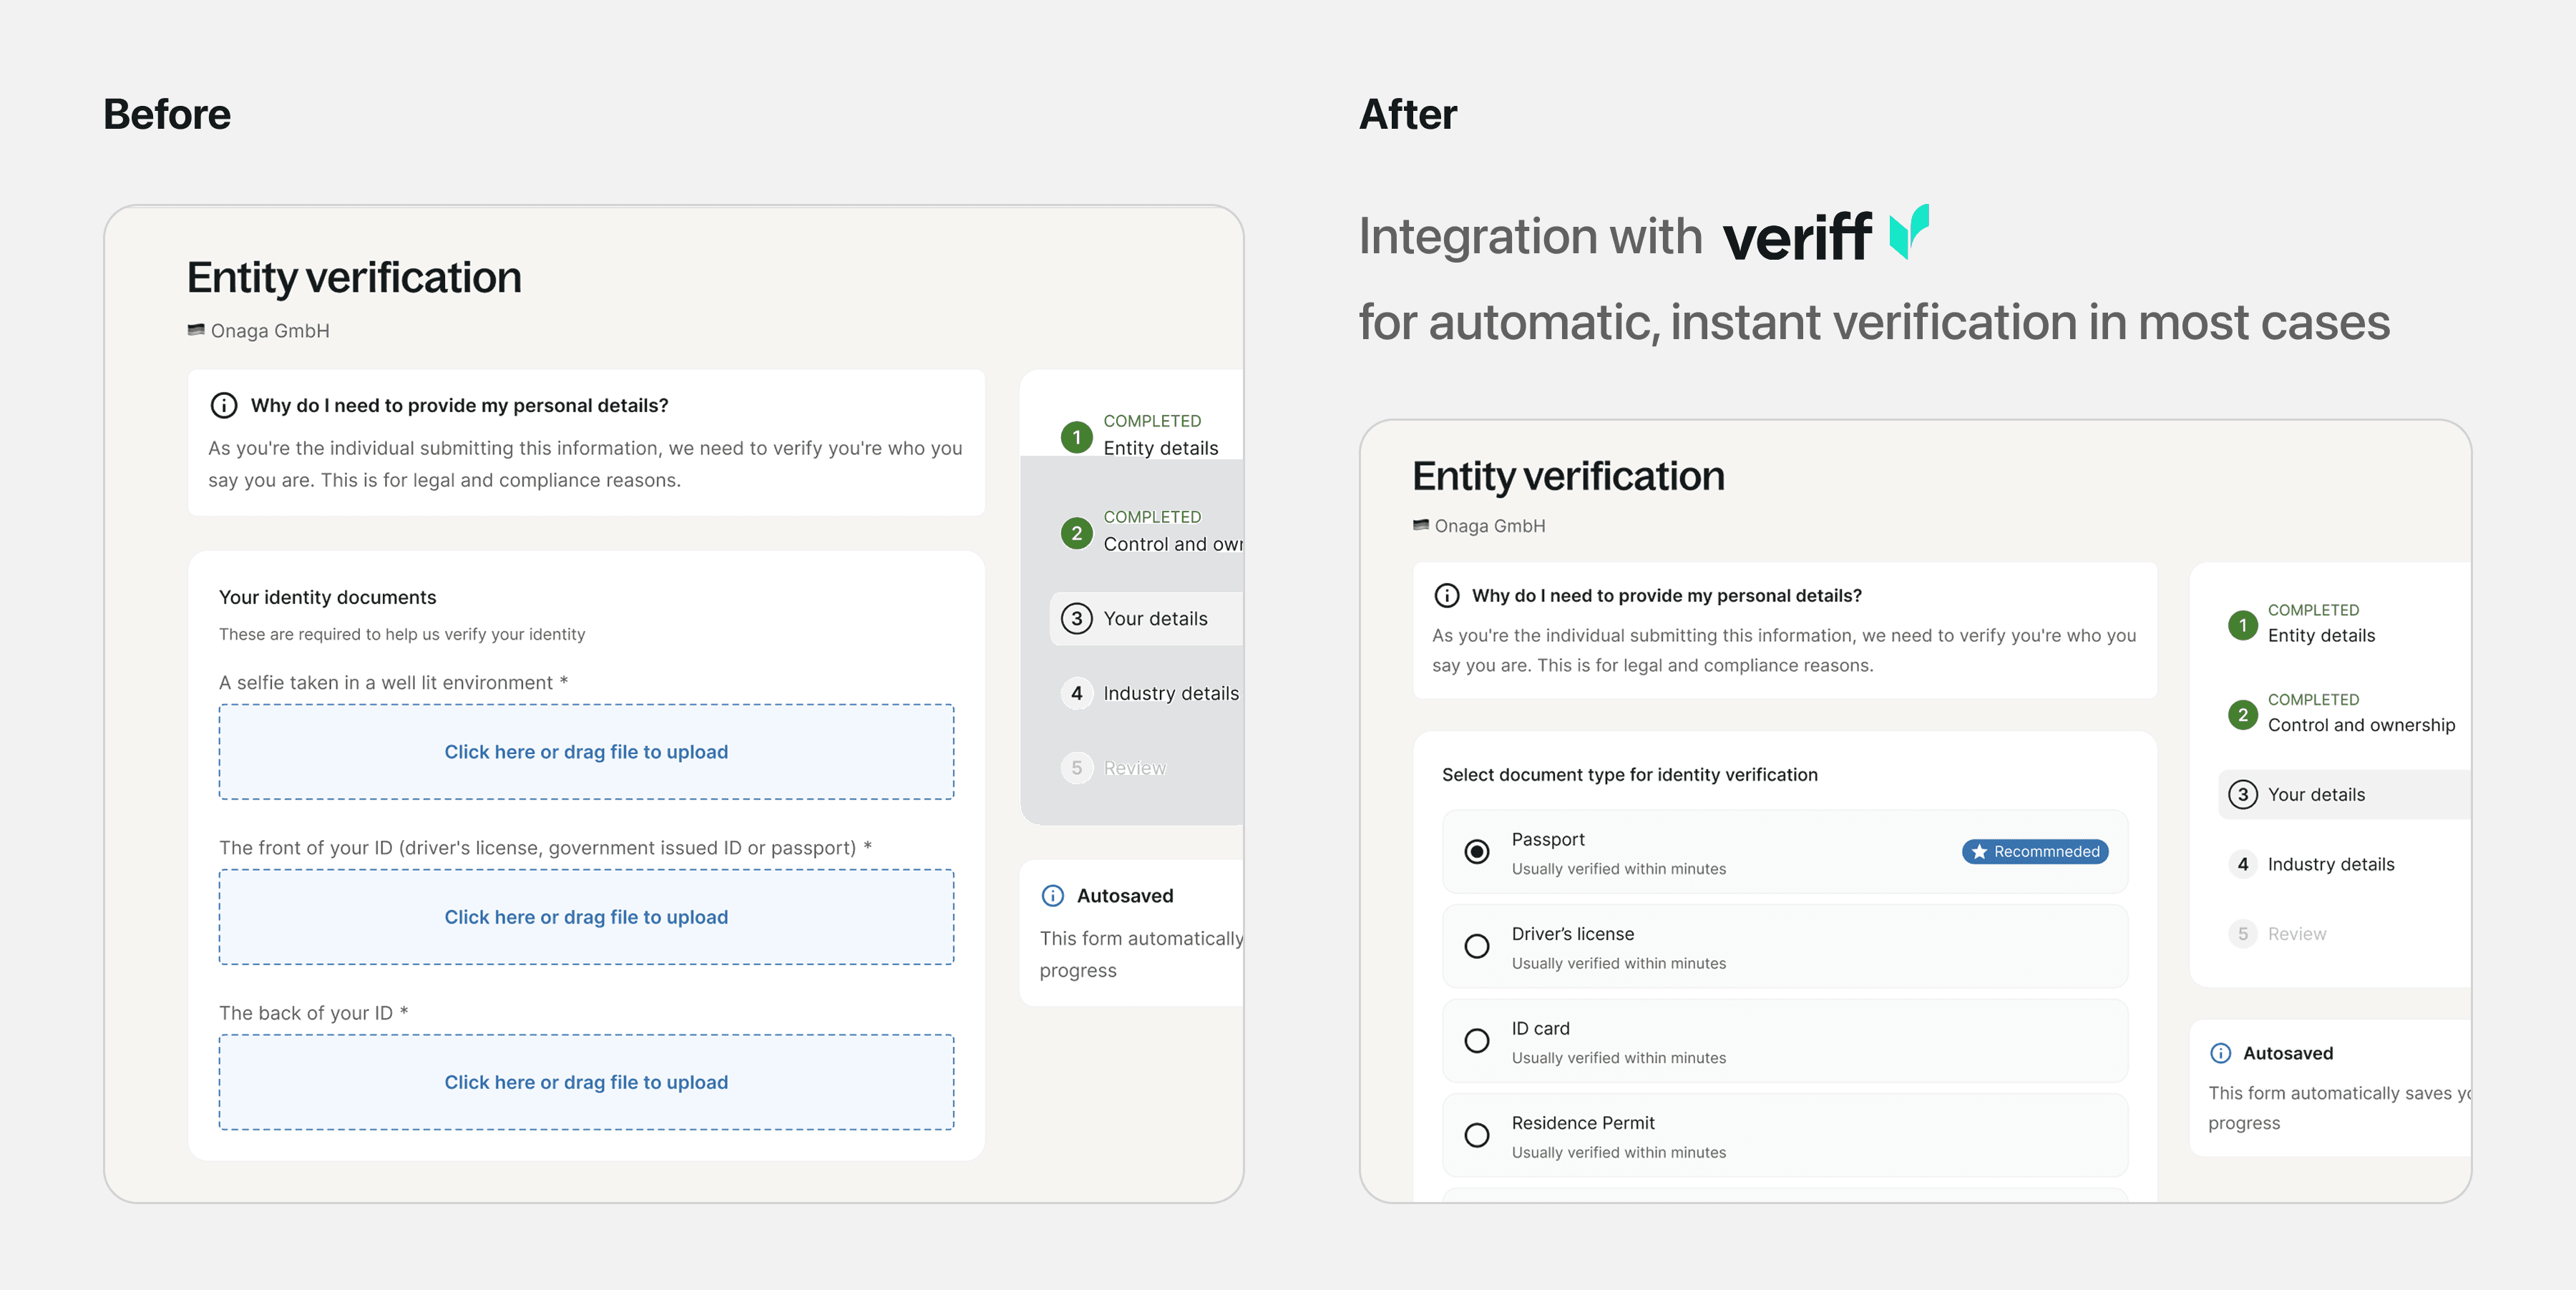Viewport: 2576px width, 1290px height.
Task: Click the "Autosaved" title in After panel
Action: [2287, 1053]
